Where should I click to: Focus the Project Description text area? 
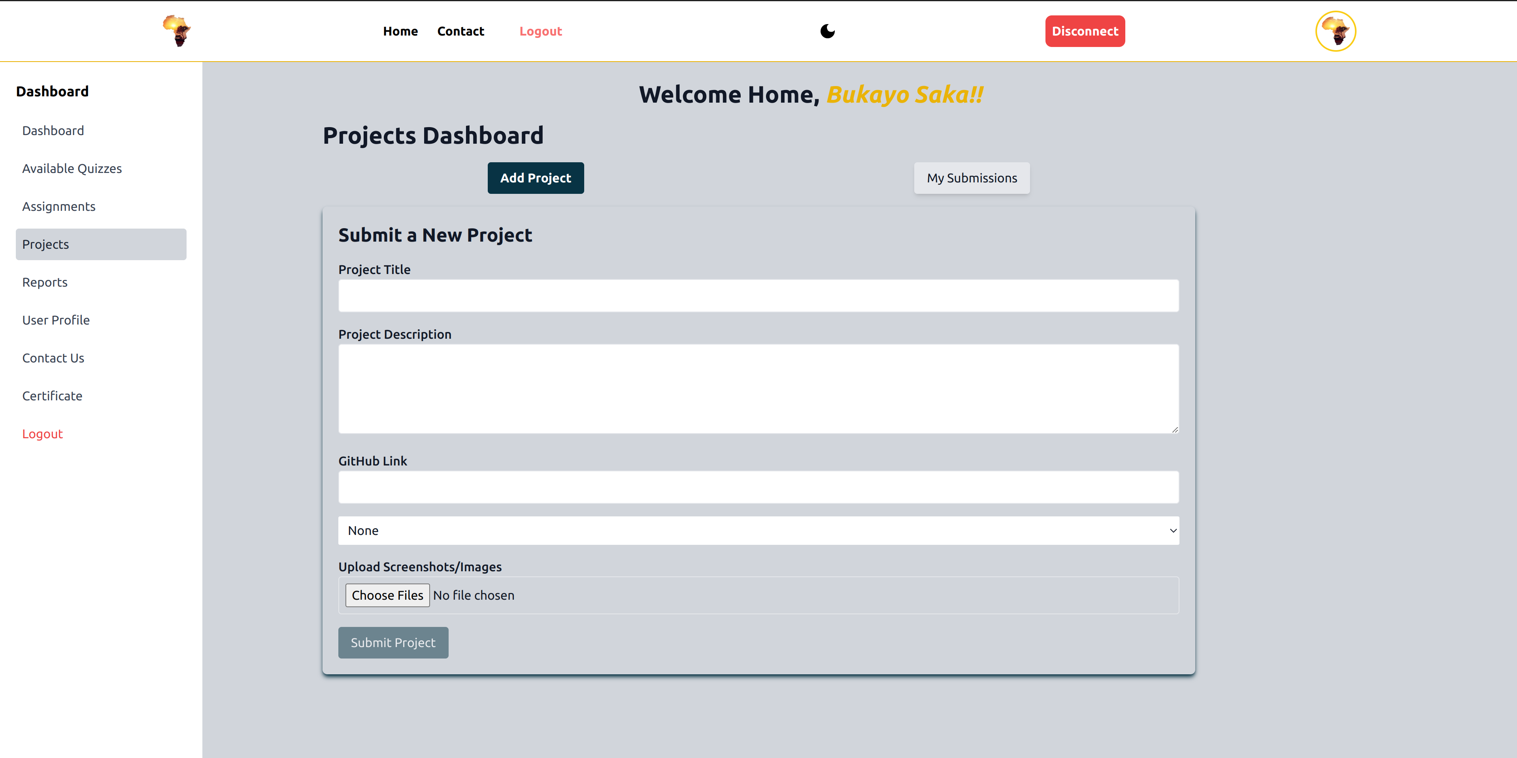[758, 389]
